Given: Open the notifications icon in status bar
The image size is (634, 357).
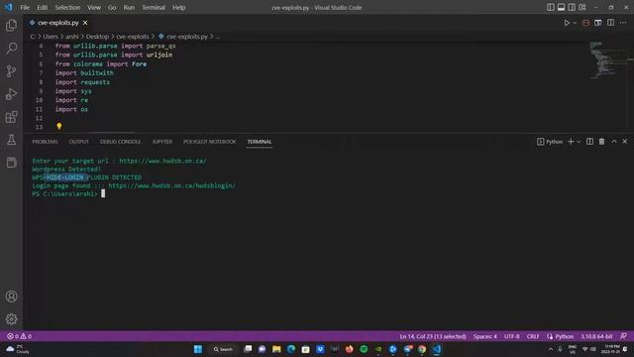Looking at the screenshot, I should (623, 336).
